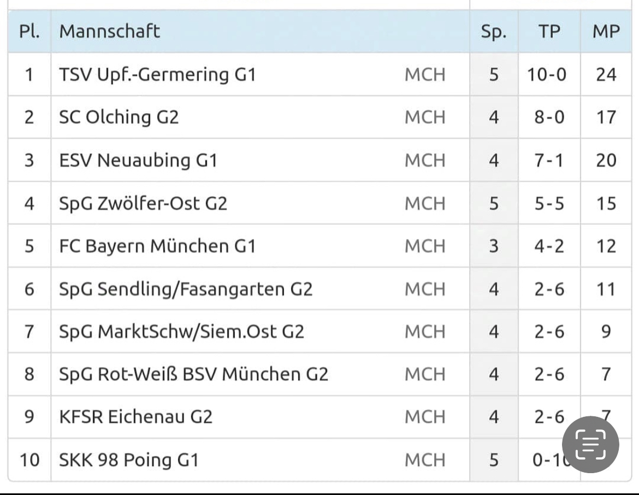Click the Mannschaft column header

110,31
